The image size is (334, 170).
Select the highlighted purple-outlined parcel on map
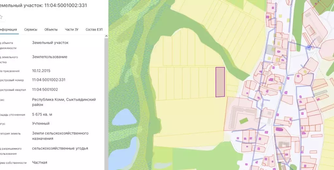pyautogui.click(x=220, y=82)
